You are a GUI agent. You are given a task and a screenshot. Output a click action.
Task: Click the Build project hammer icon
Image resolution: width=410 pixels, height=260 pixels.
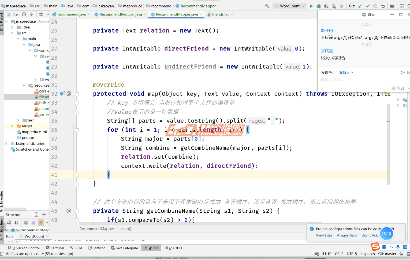(x=267, y=6)
